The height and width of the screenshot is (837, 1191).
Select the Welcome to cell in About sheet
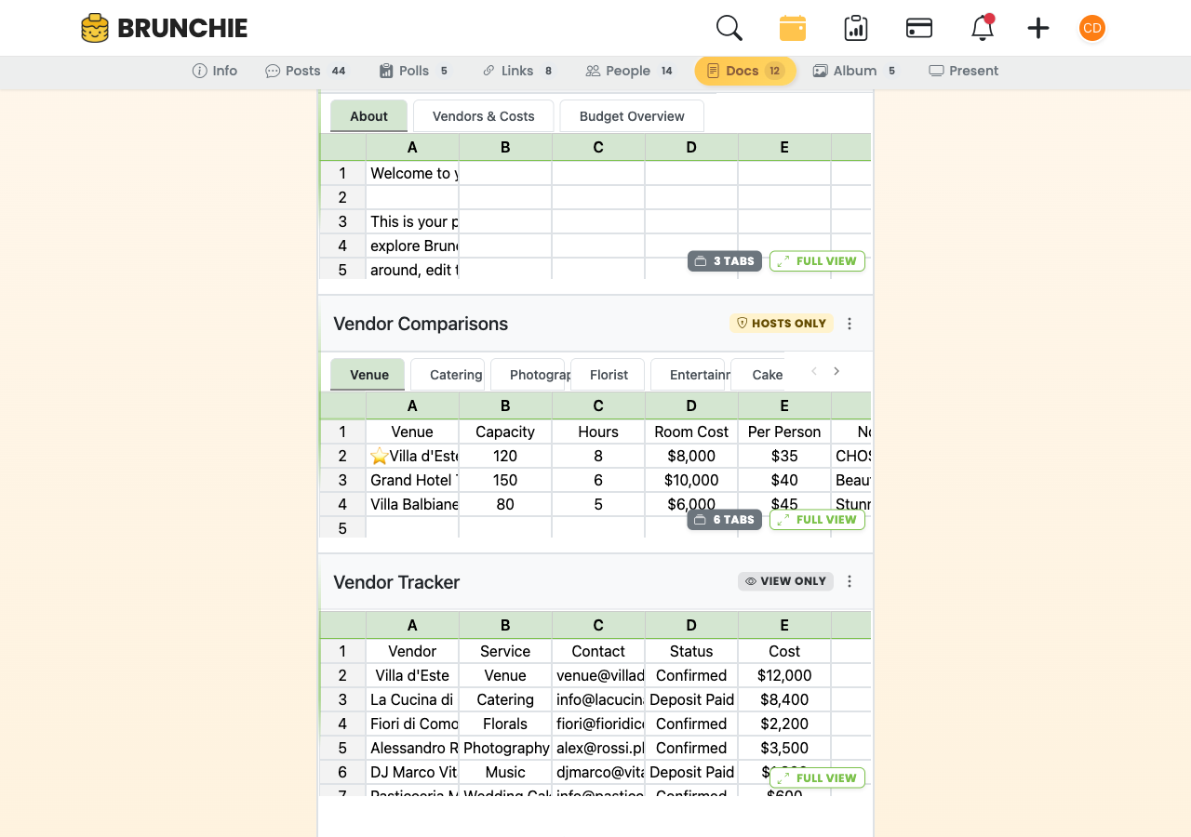click(412, 173)
